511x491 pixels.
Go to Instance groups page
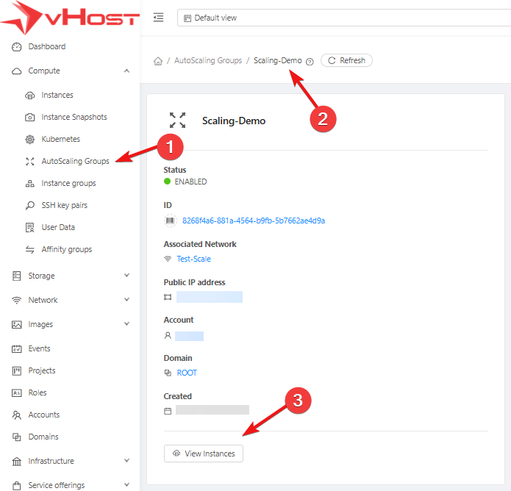tap(68, 184)
